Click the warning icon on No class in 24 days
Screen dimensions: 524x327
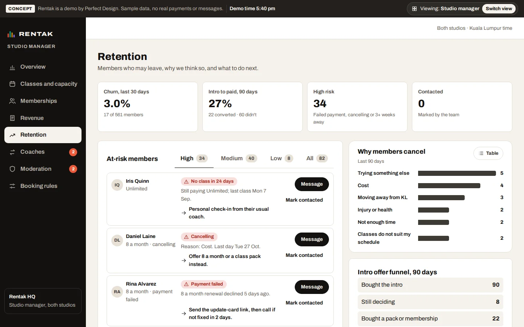click(186, 181)
